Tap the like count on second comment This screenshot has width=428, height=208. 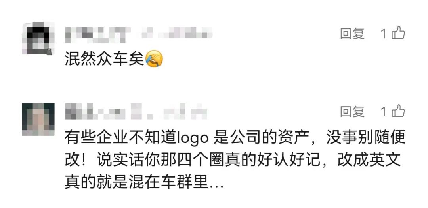384,112
